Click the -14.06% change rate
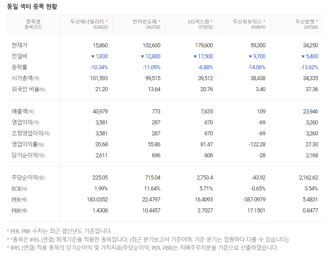The image size is (327, 260). [256, 67]
